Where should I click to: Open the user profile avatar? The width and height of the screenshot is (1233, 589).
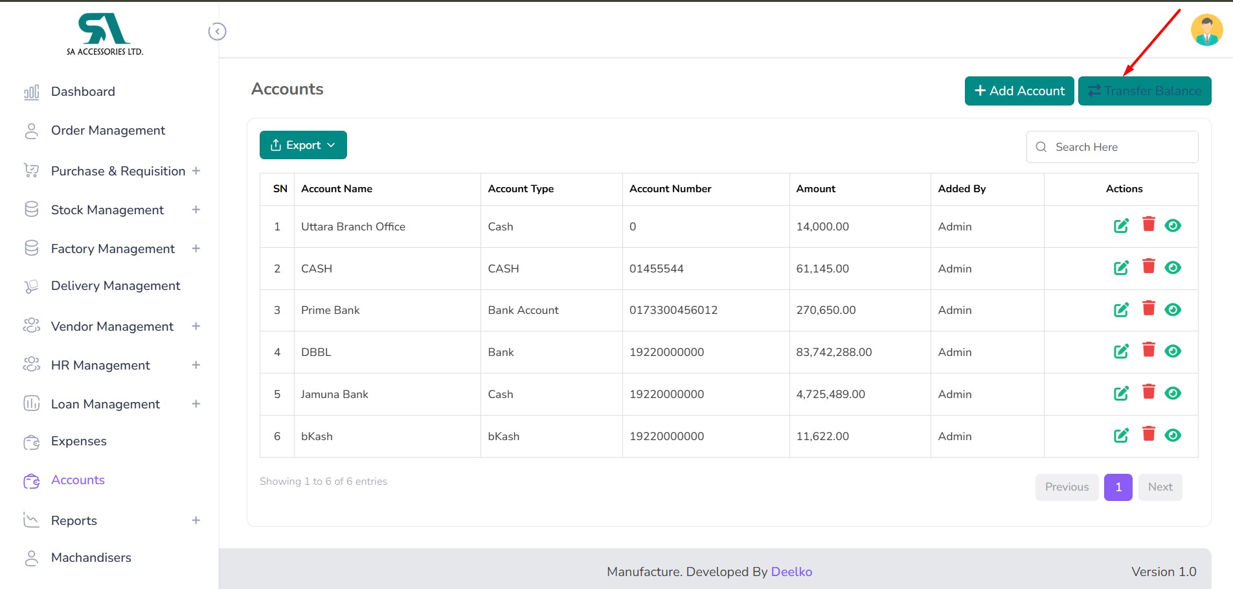[x=1206, y=30]
